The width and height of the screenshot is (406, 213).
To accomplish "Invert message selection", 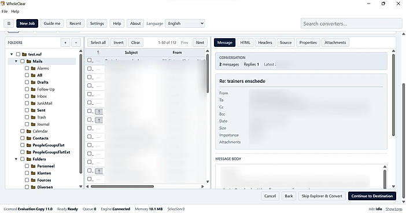I will pos(119,42).
